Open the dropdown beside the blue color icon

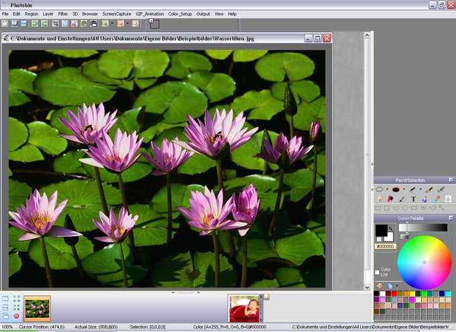pos(397,286)
